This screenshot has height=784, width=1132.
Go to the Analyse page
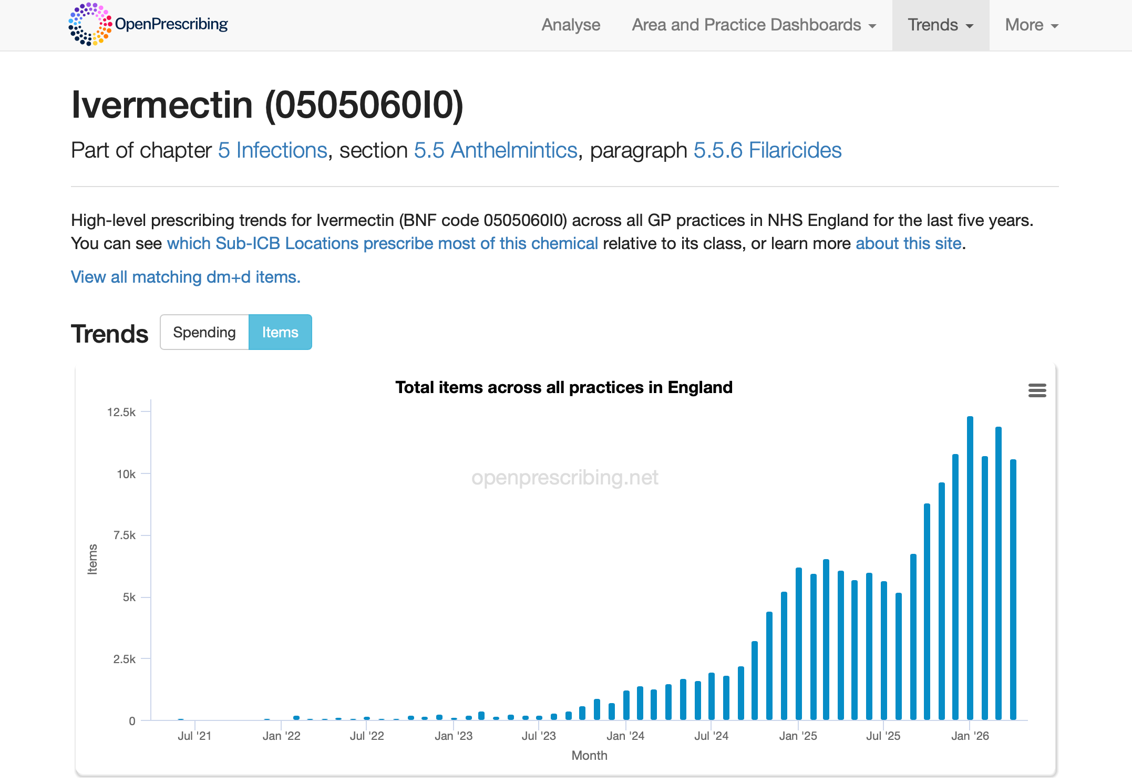571,25
